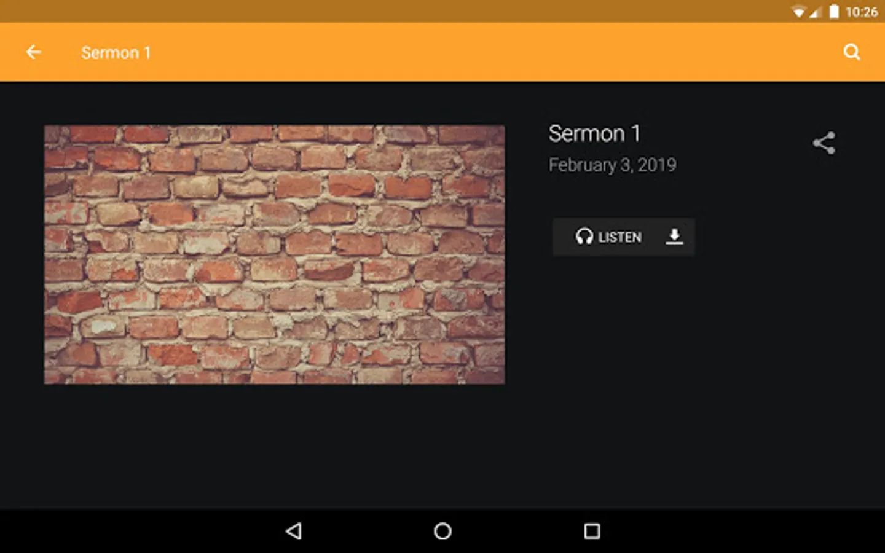Tap the Android back triangle

tap(294, 531)
